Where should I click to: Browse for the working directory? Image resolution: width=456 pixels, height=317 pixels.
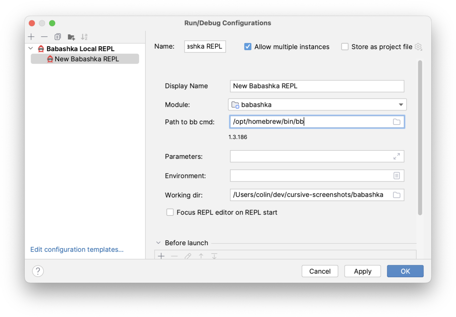397,195
